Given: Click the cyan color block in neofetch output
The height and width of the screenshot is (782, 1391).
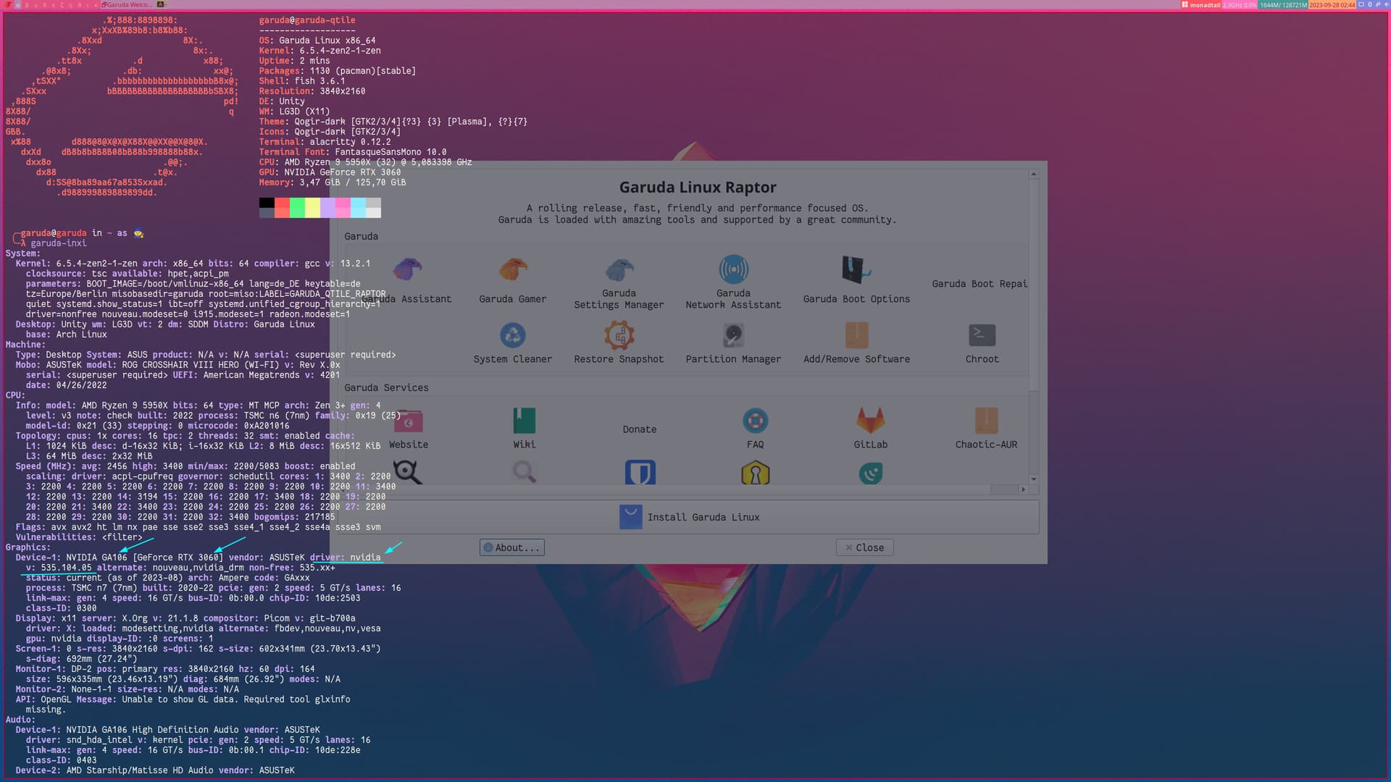Looking at the screenshot, I should [x=358, y=208].
